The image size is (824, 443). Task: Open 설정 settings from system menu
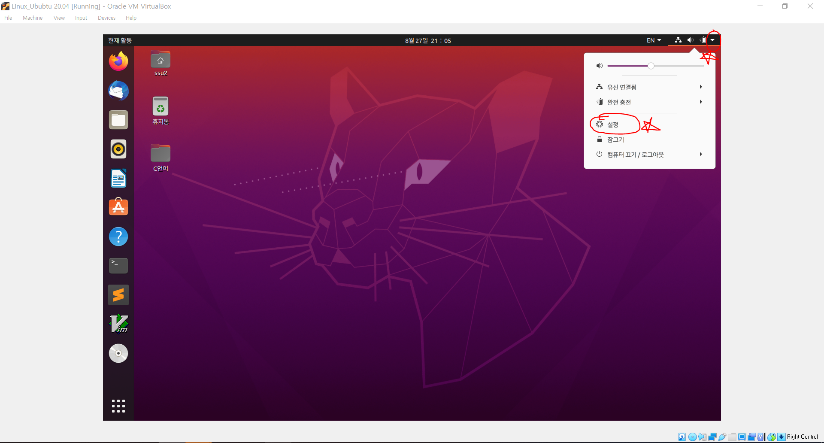(650, 124)
